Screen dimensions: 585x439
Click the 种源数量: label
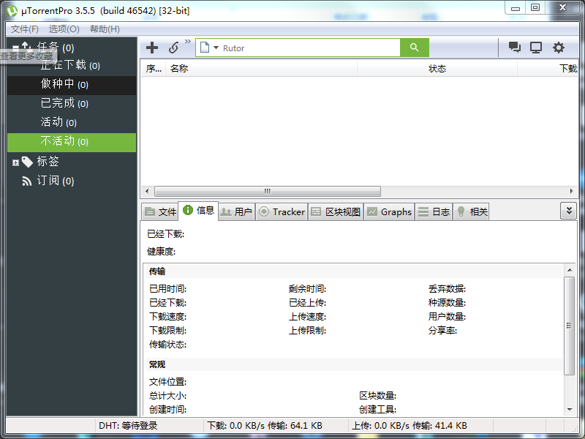click(447, 303)
